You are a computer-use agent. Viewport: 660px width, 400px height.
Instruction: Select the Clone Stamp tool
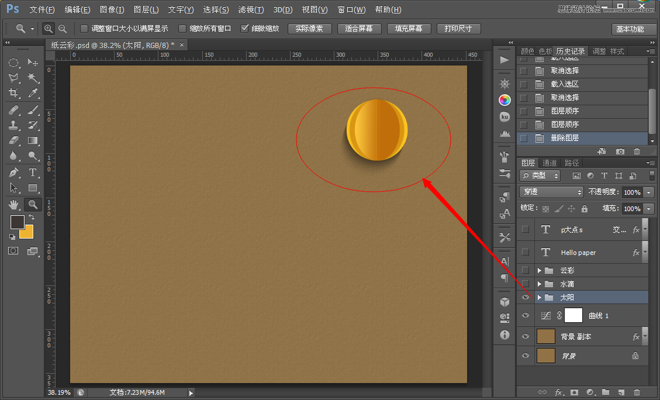13,125
